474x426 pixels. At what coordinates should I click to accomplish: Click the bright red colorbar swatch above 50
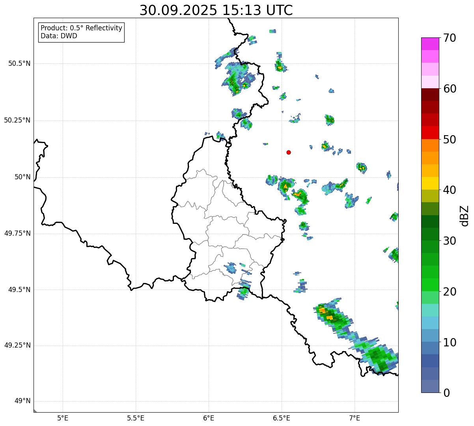pos(430,132)
